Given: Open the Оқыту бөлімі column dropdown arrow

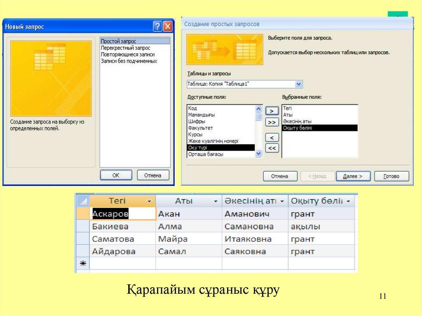Looking at the screenshot, I should (x=349, y=201).
